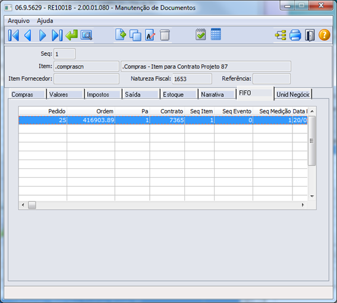Open the Arquivo menu

[x=18, y=21]
